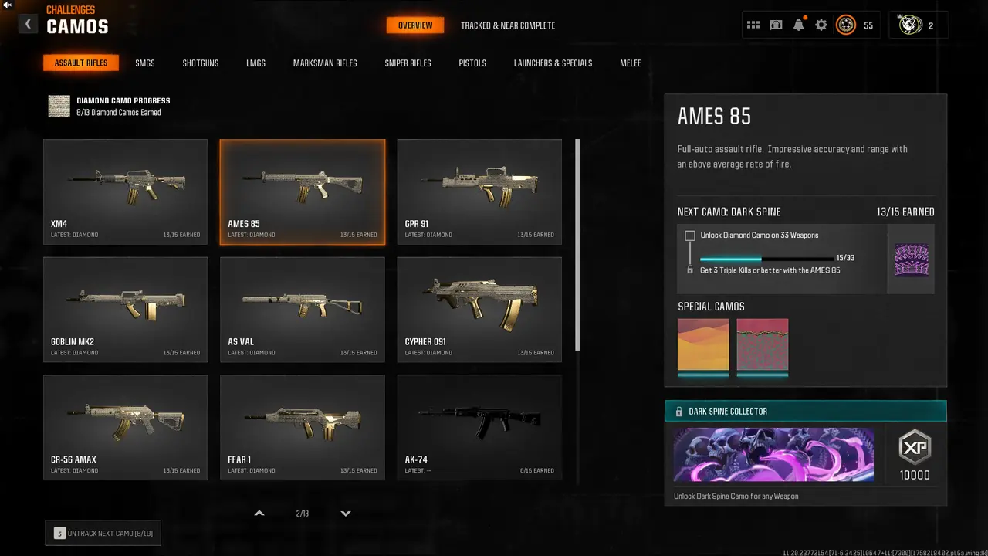This screenshot has width=988, height=556.
Task: Click the camera icon next to the bell
Action: point(776,25)
